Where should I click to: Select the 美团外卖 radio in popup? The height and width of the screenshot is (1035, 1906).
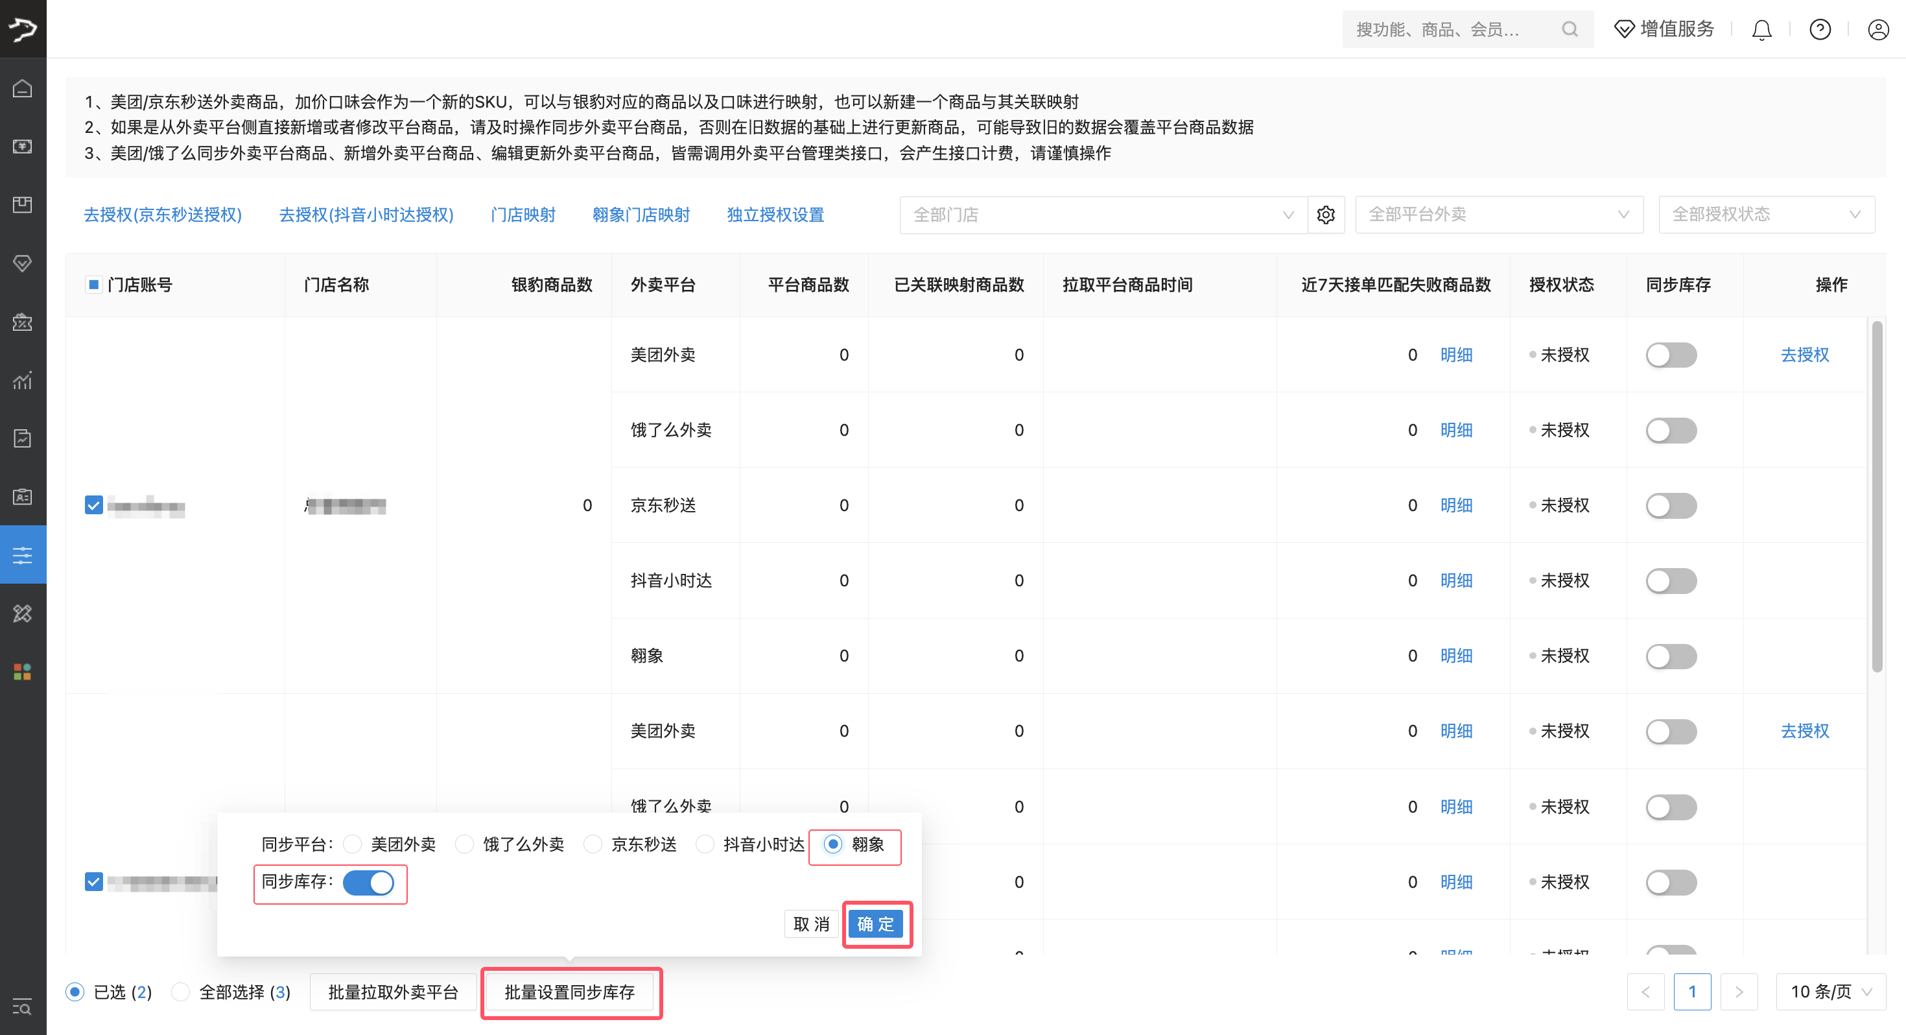click(353, 844)
